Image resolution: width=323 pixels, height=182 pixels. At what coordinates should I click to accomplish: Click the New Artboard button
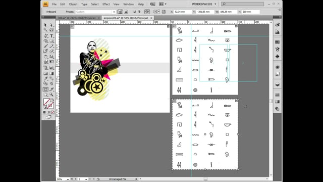point(134,12)
